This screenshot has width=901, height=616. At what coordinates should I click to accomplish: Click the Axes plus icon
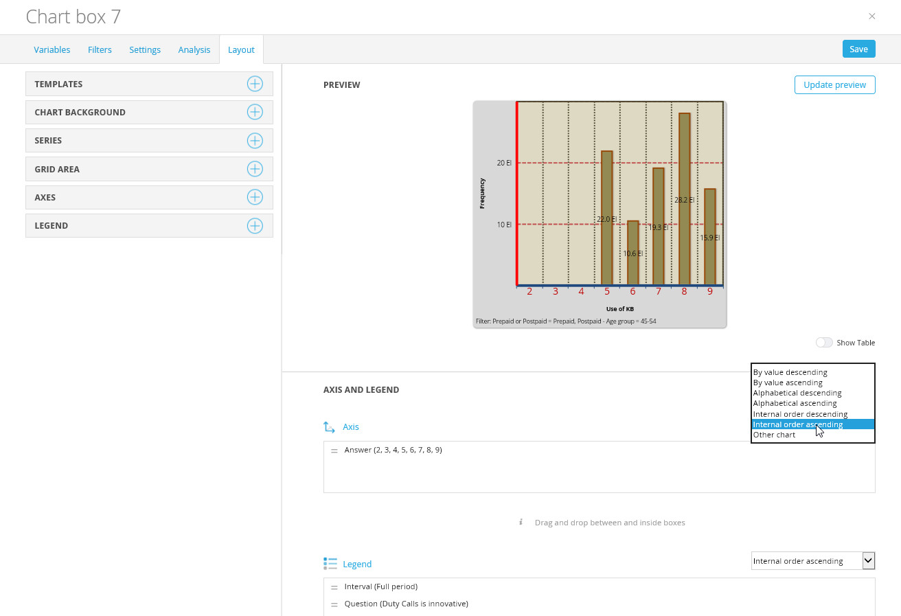pyautogui.click(x=255, y=197)
